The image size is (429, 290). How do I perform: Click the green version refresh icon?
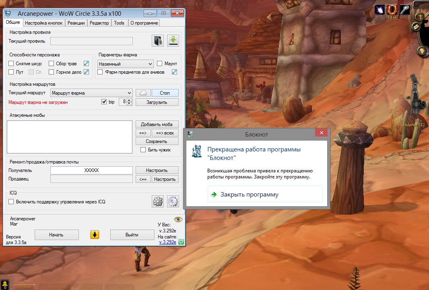(181, 242)
